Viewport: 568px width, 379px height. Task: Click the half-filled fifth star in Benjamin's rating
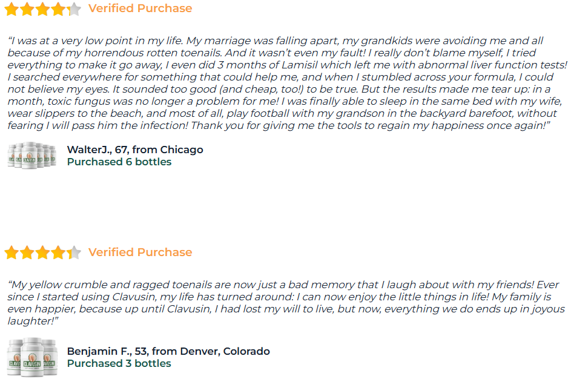[x=74, y=252]
